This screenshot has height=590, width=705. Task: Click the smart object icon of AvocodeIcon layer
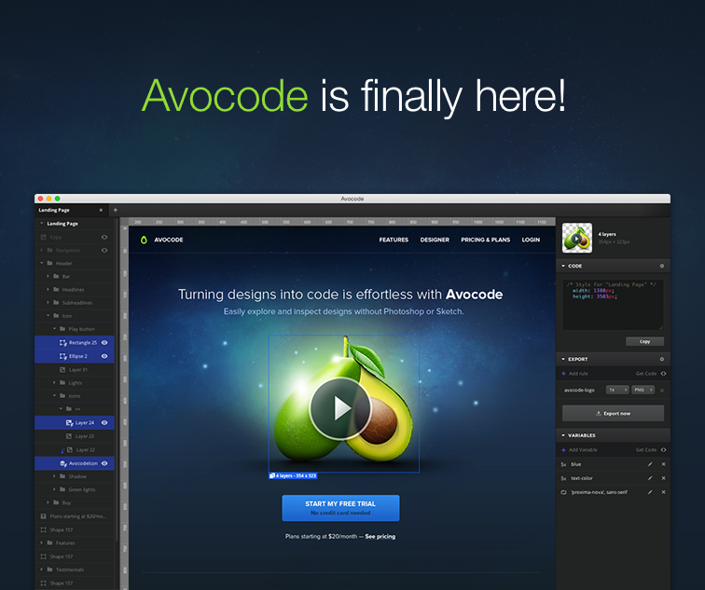click(x=63, y=463)
